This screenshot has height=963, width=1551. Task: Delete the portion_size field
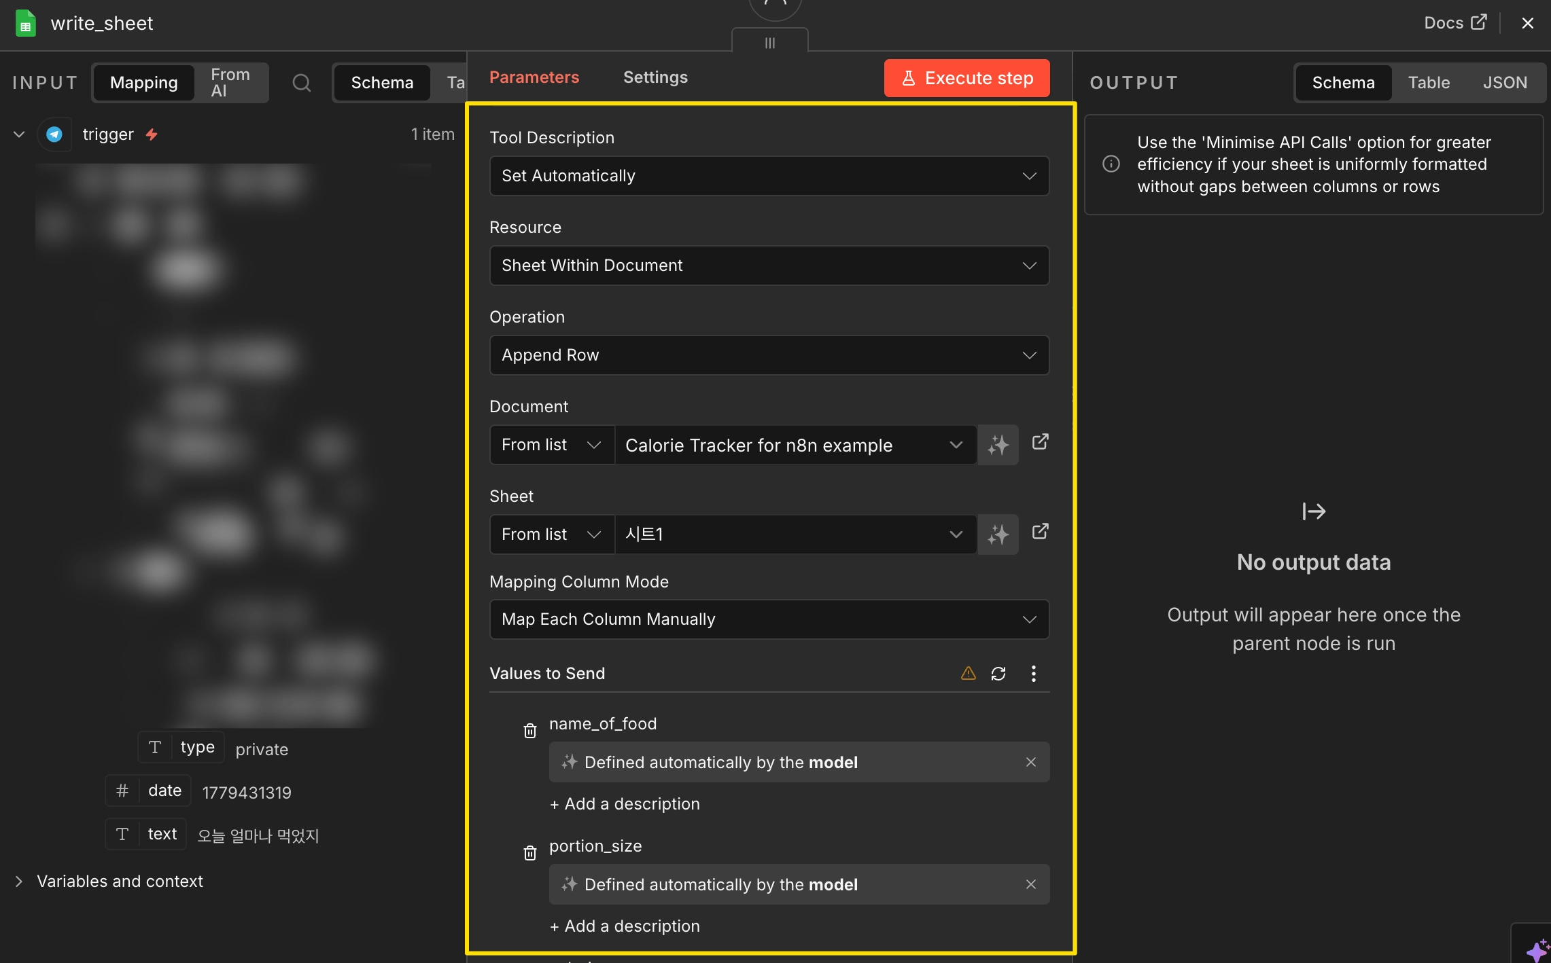point(530,853)
